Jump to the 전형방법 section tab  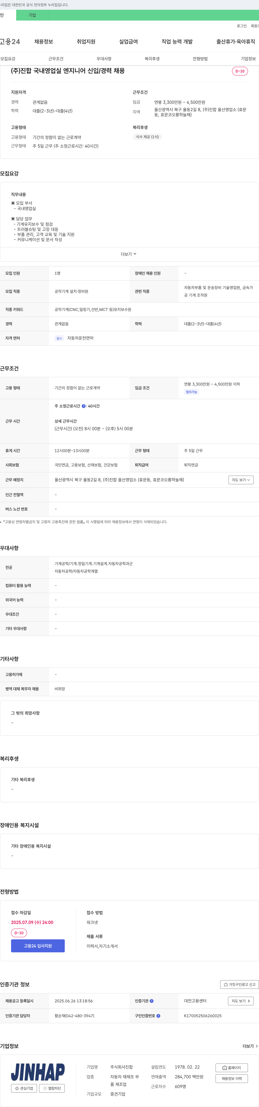click(x=200, y=58)
